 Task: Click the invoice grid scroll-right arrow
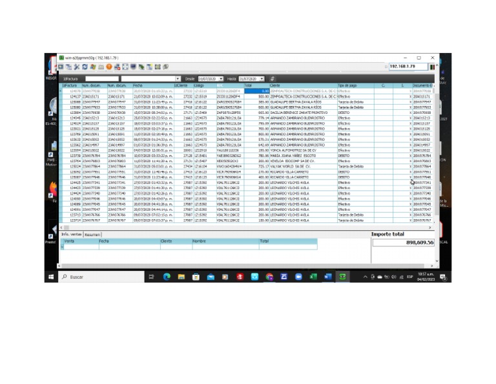[x=430, y=228]
